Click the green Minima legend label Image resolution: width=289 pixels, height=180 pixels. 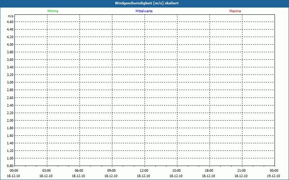(53, 11)
